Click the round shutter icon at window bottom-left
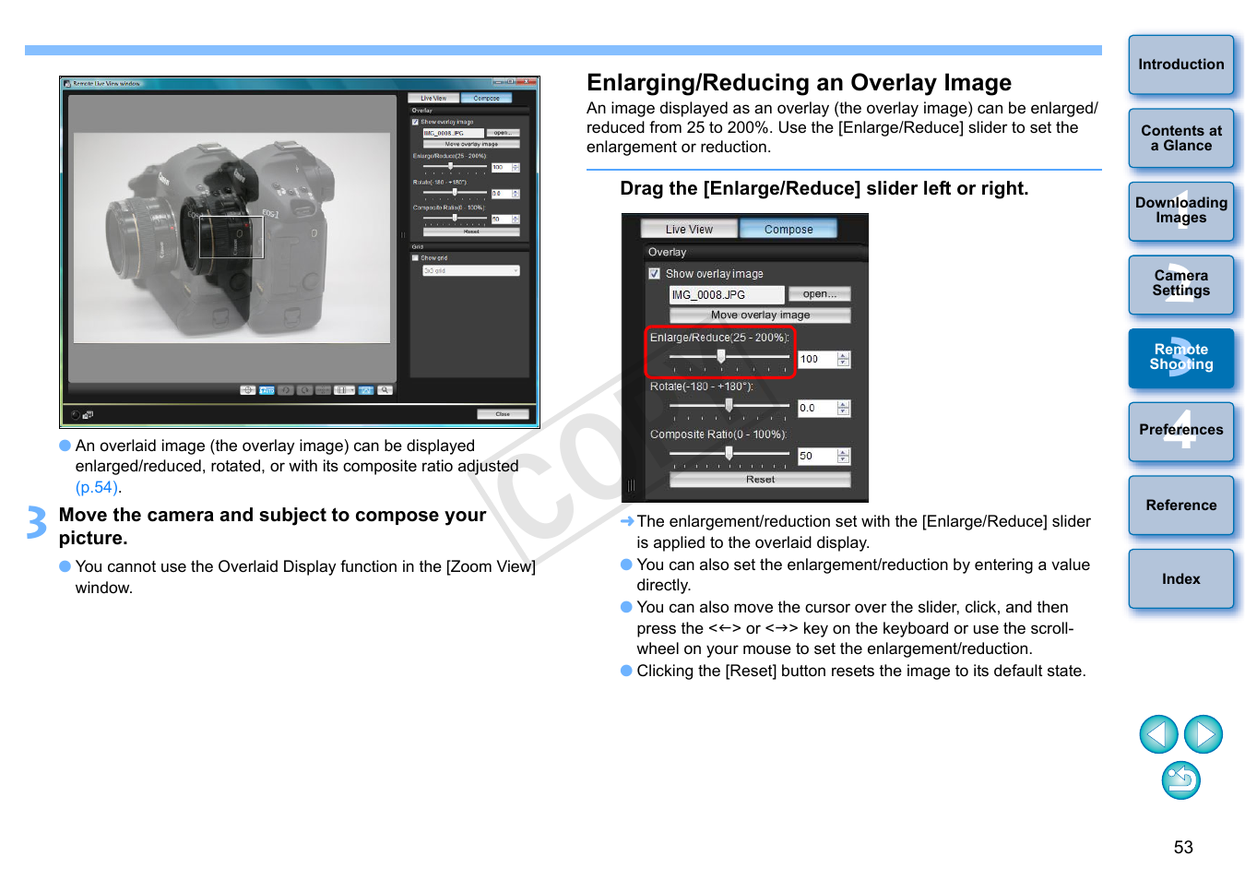 coord(76,415)
